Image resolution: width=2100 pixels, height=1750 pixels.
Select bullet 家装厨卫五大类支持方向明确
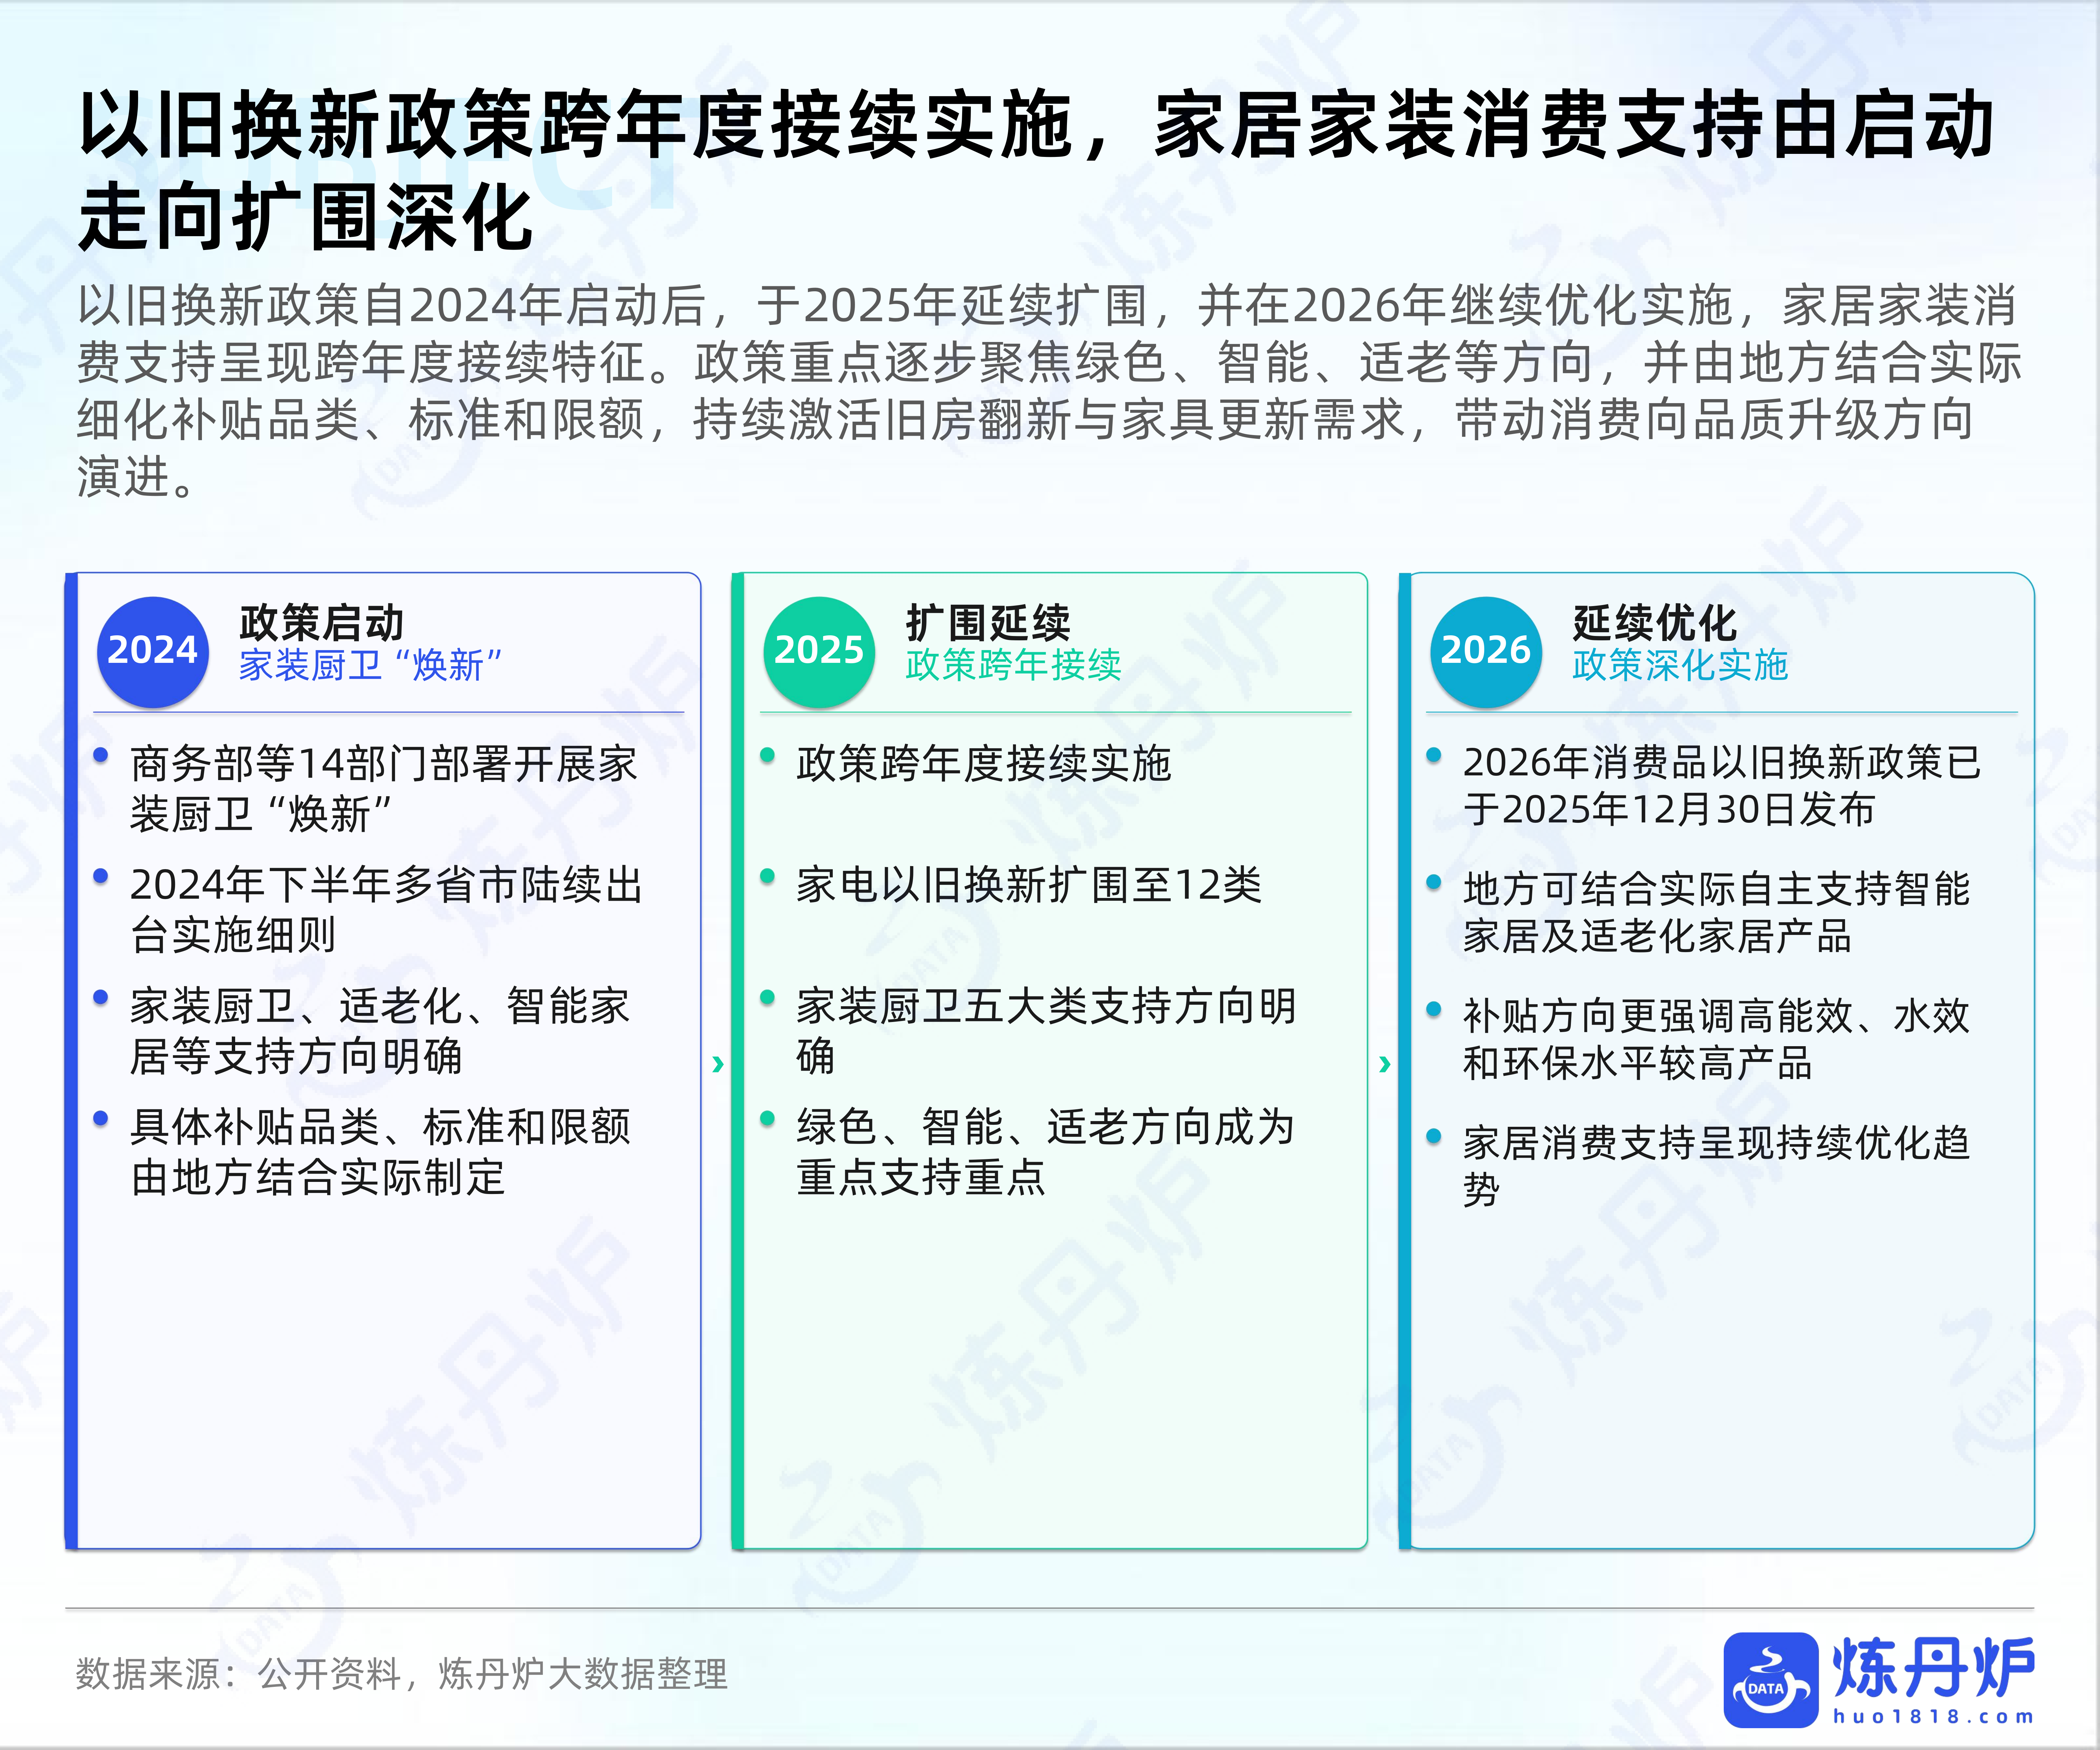(x=1046, y=1031)
